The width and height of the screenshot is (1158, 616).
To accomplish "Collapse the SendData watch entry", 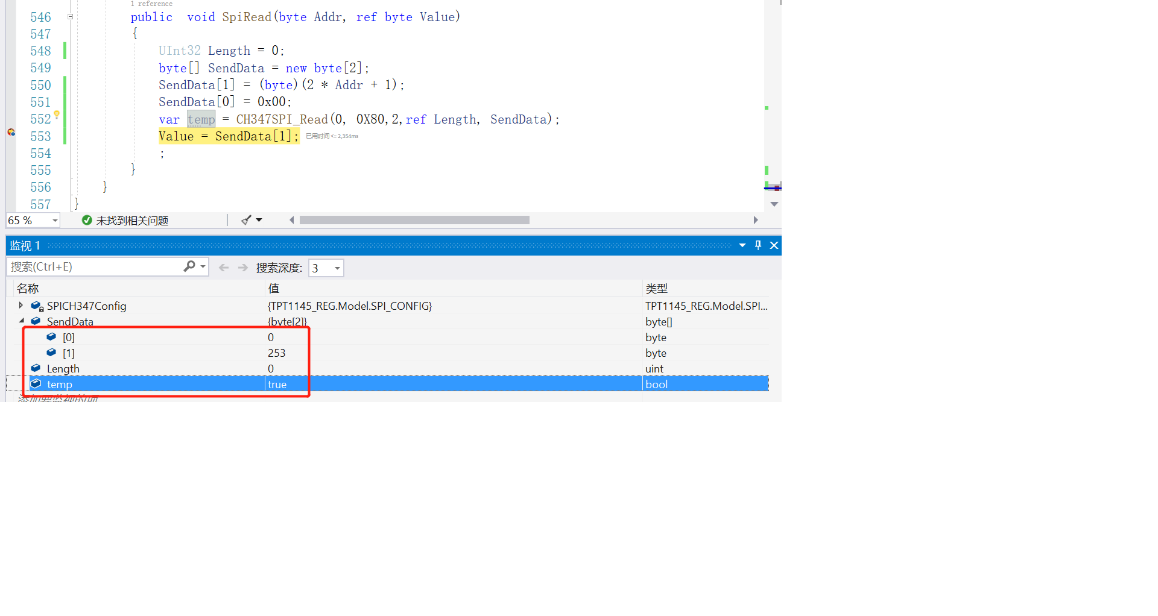I will click(x=22, y=321).
